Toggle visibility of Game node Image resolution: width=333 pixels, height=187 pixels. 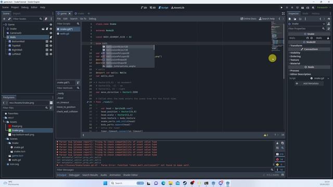point(51,24)
